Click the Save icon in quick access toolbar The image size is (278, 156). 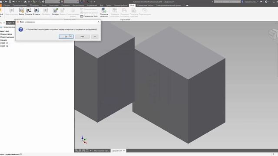pos(10,2)
